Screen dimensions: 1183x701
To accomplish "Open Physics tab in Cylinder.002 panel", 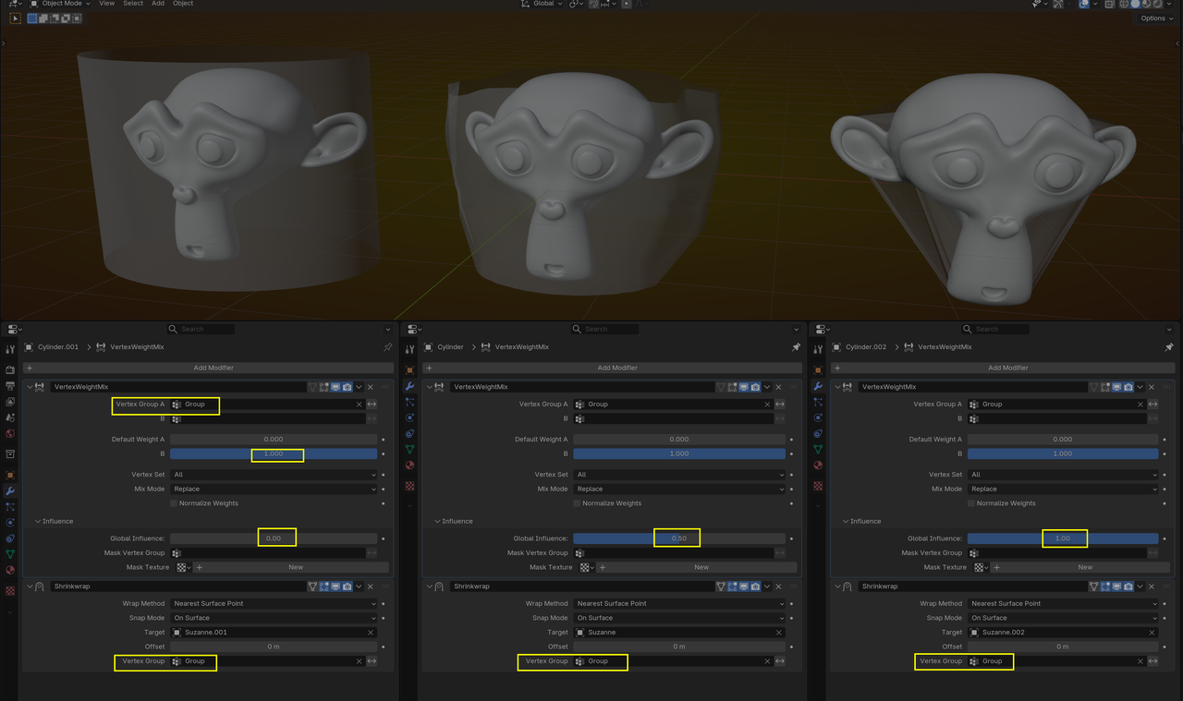I will (x=819, y=417).
